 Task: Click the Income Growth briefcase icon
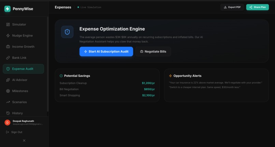click(8, 47)
